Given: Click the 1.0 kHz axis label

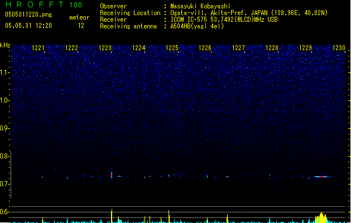Looking at the screenshot, I should click(x=4, y=100).
